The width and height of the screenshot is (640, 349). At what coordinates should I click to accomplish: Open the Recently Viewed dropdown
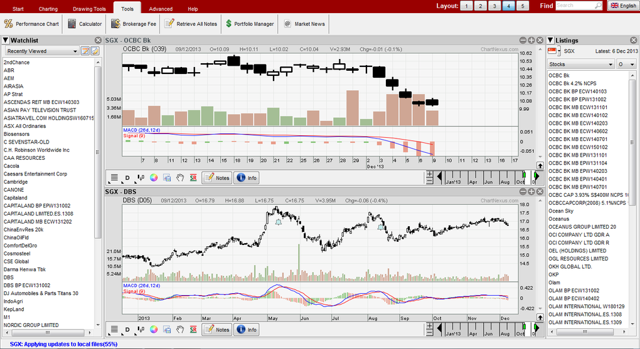point(41,51)
